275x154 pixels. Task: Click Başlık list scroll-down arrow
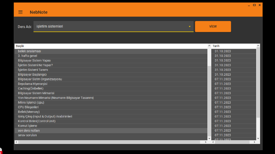point(209,138)
